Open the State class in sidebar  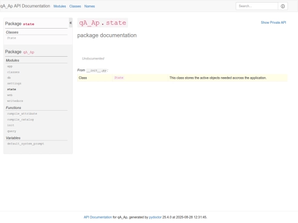12,38
